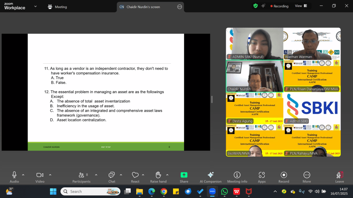Show hidden system tray icons
Viewport: 353px width, 198px height.
pos(275,191)
